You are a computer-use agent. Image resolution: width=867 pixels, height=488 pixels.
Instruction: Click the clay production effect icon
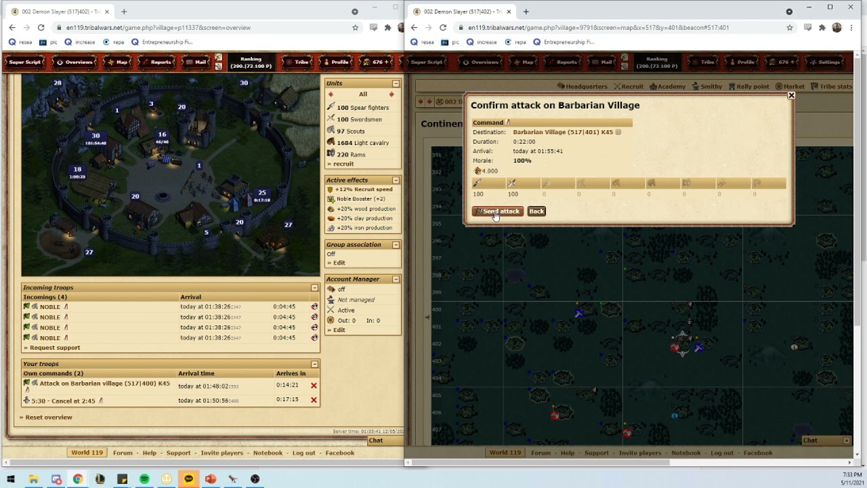click(x=331, y=218)
